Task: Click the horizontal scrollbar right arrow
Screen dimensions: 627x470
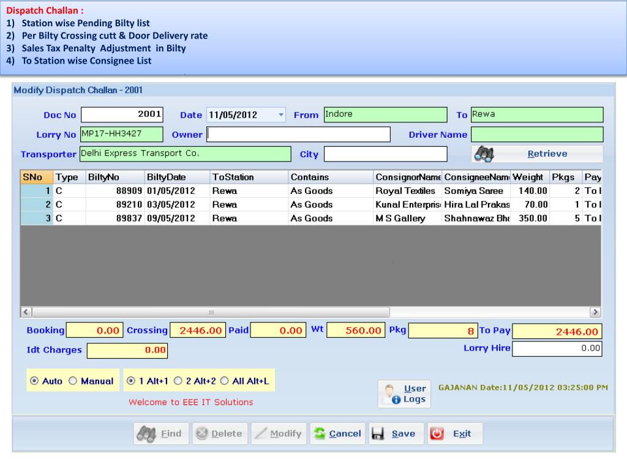Action: pyautogui.click(x=595, y=312)
